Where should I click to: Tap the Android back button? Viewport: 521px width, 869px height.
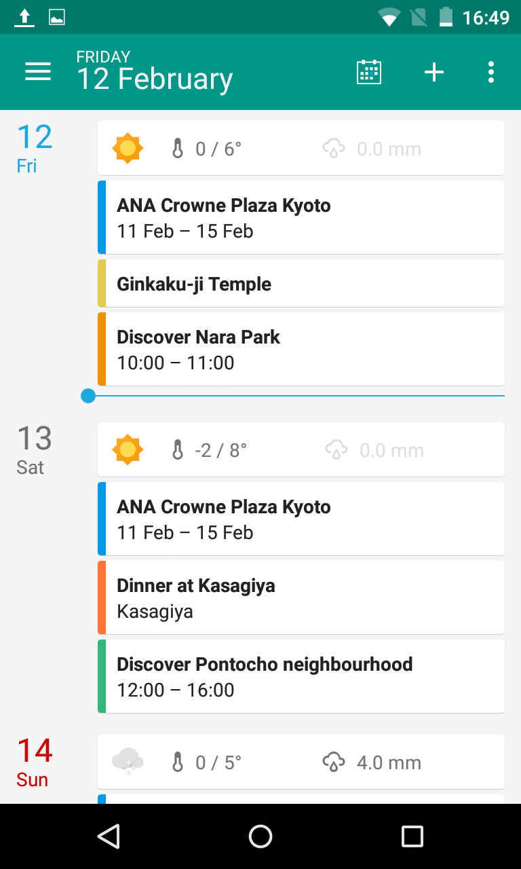(x=109, y=836)
